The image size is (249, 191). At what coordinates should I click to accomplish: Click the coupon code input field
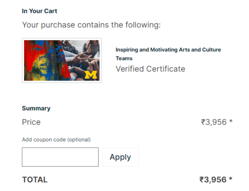pos(60,157)
